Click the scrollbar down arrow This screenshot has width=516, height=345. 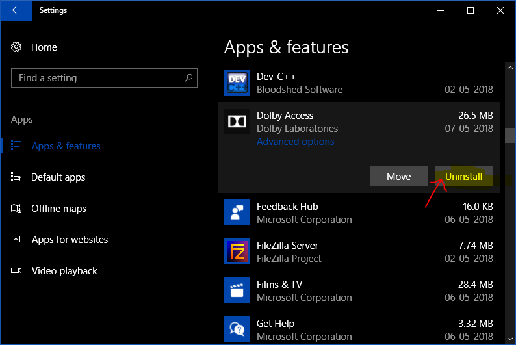[x=510, y=339]
